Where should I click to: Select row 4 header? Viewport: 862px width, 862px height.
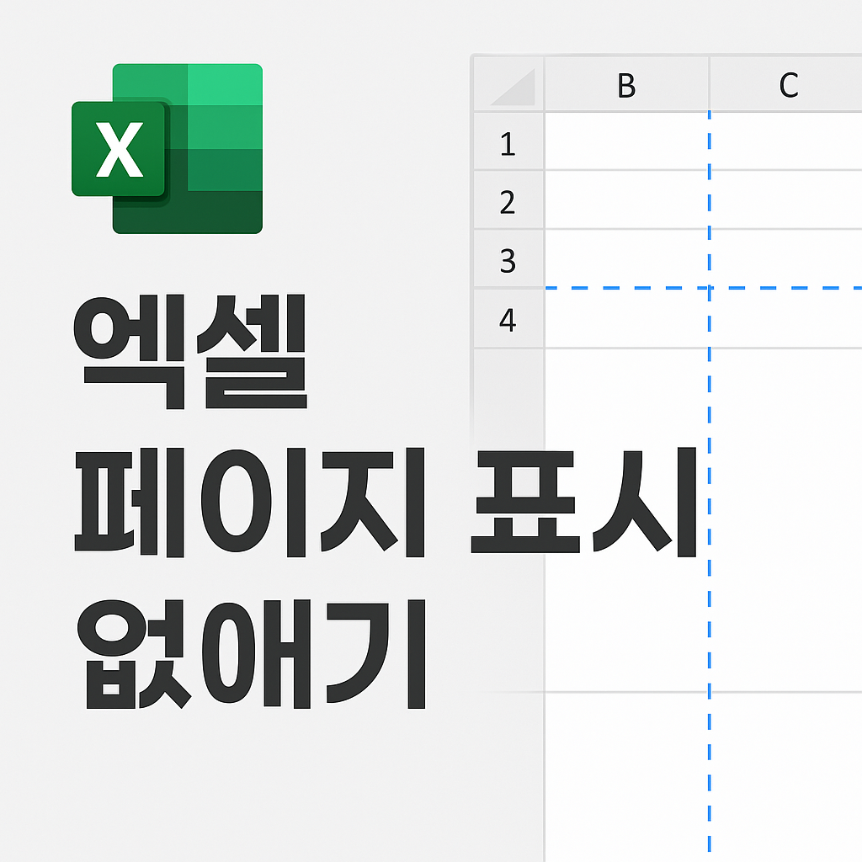click(x=509, y=317)
